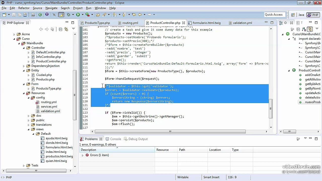Click Collapse All in PHP Explorer
Screen dimensions: 322x181
pos(61,29)
